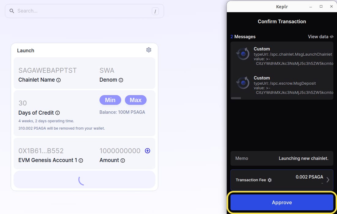Edit the 30 days of credit value
The image size is (337, 214).
(23, 103)
